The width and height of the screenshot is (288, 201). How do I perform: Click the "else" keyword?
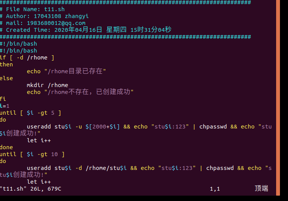click(x=7, y=78)
